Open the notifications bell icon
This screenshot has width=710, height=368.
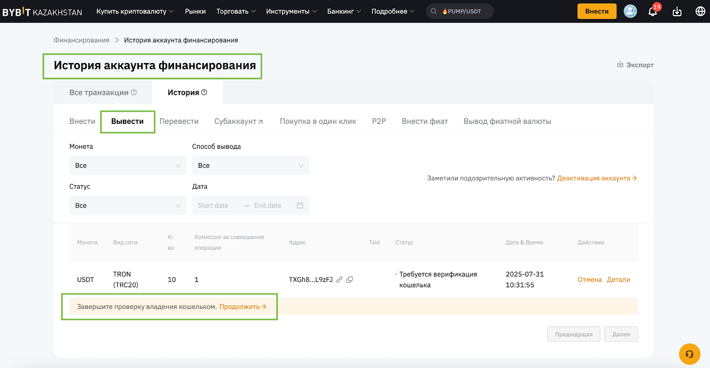click(x=652, y=12)
